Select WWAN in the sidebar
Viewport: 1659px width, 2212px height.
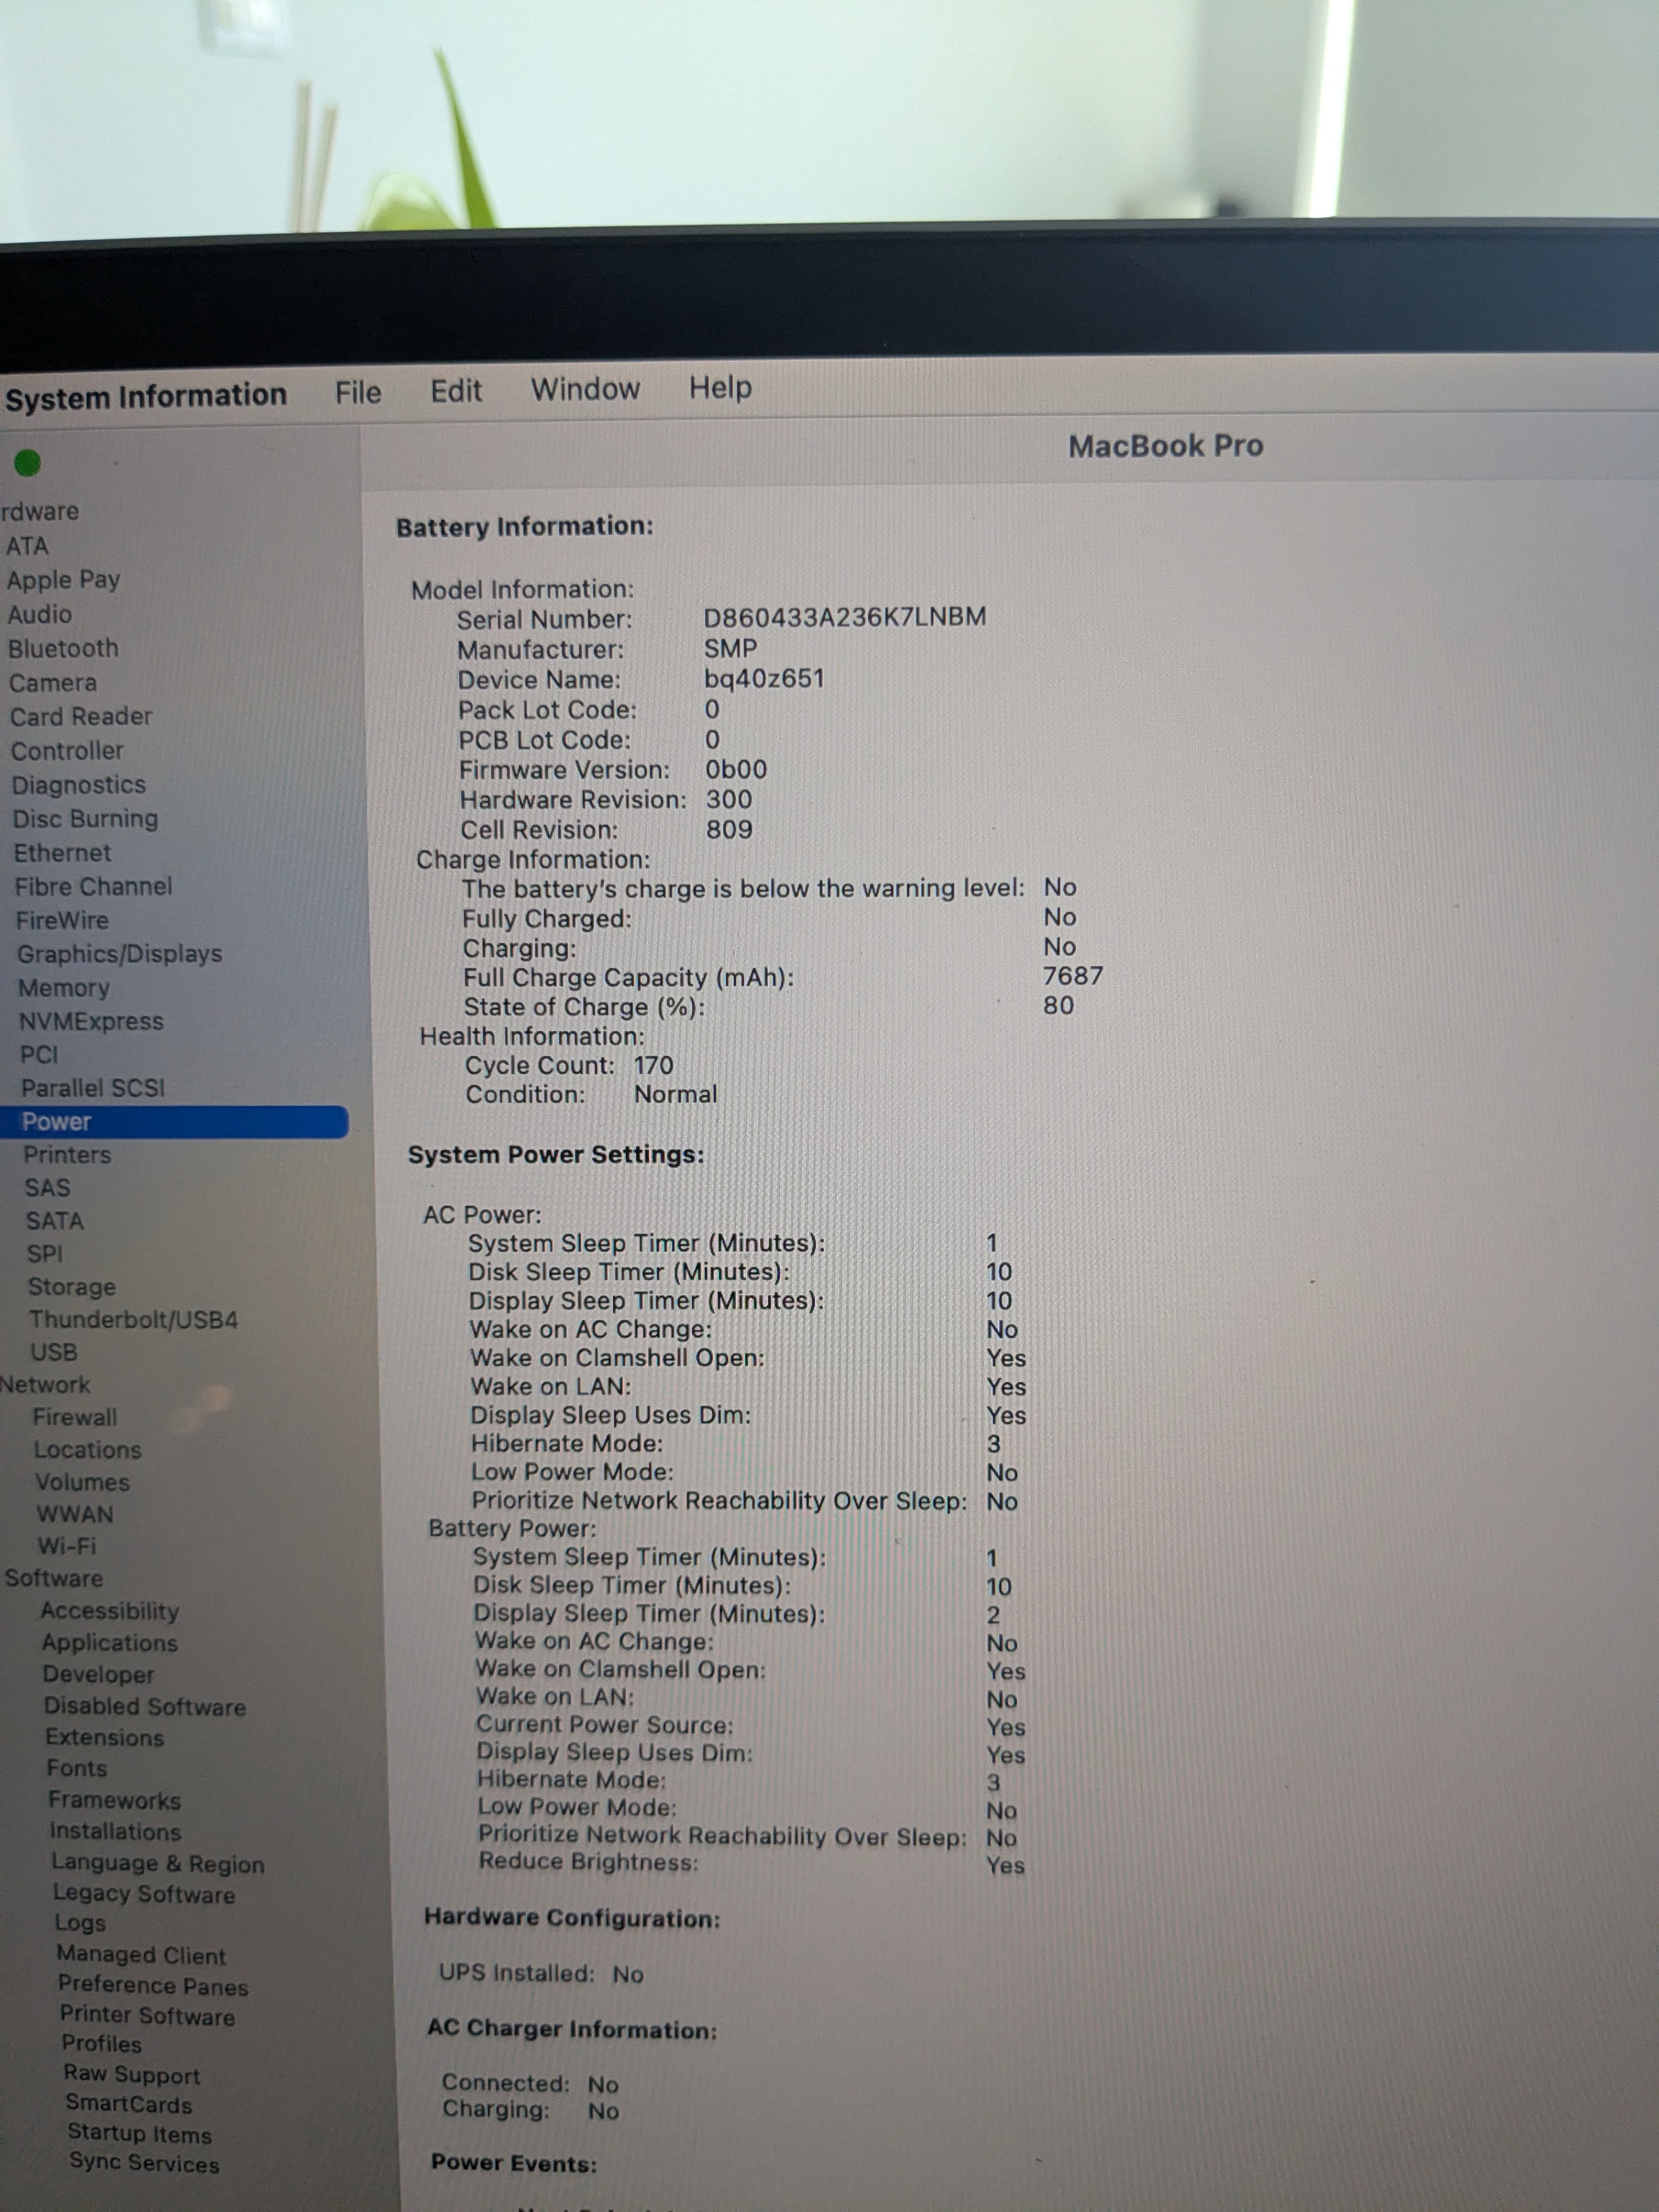click(75, 1514)
